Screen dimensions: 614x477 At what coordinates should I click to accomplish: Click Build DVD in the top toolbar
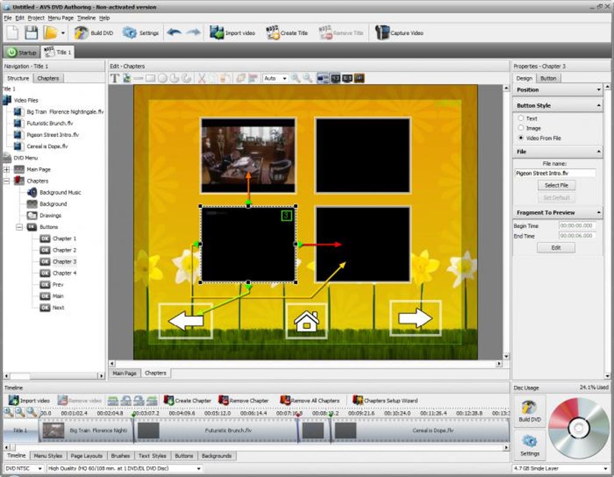93,33
